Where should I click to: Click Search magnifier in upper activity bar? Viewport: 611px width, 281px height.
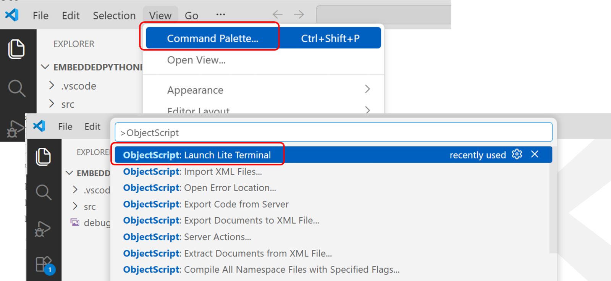tap(16, 88)
